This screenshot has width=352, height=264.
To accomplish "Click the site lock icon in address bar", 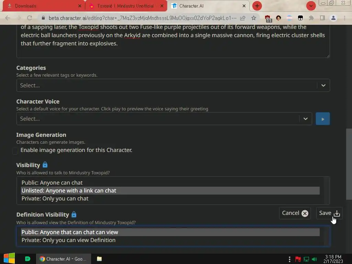I will click(43, 18).
